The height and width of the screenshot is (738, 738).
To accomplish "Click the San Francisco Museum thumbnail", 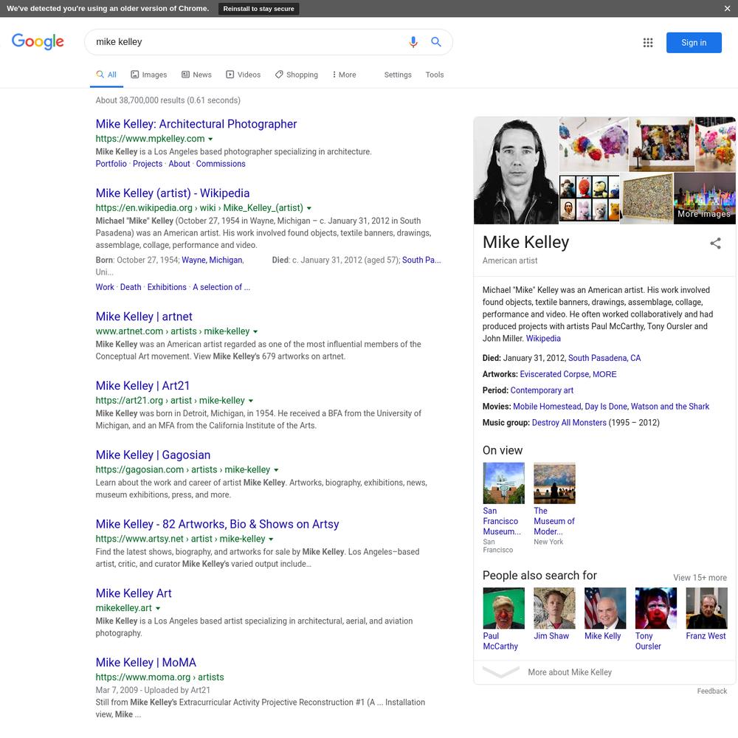I will 503,483.
